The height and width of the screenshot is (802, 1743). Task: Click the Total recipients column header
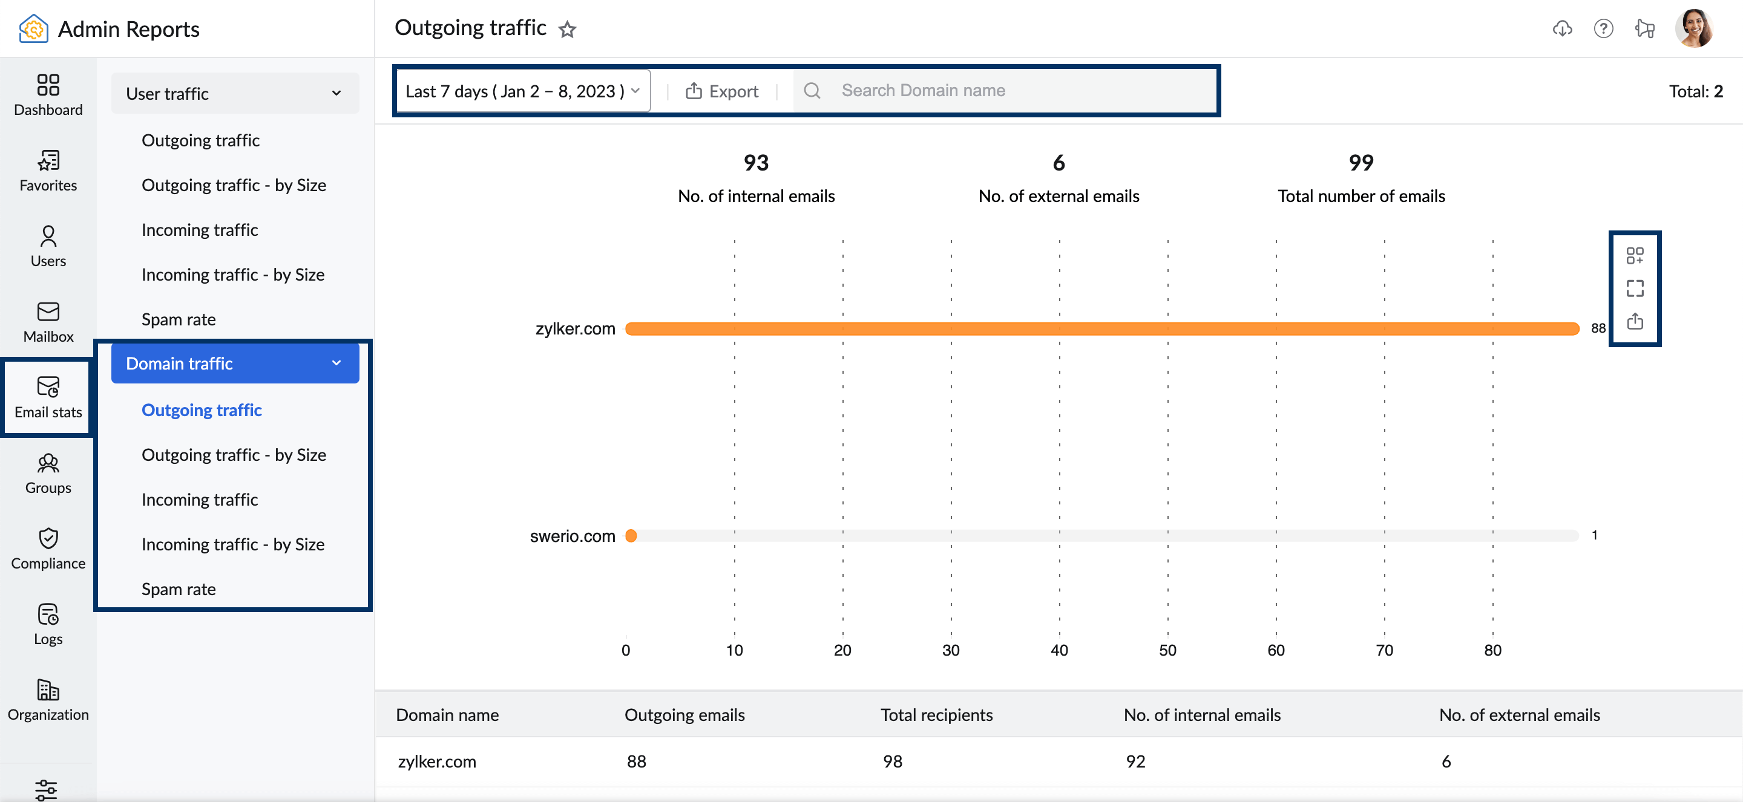(x=936, y=715)
